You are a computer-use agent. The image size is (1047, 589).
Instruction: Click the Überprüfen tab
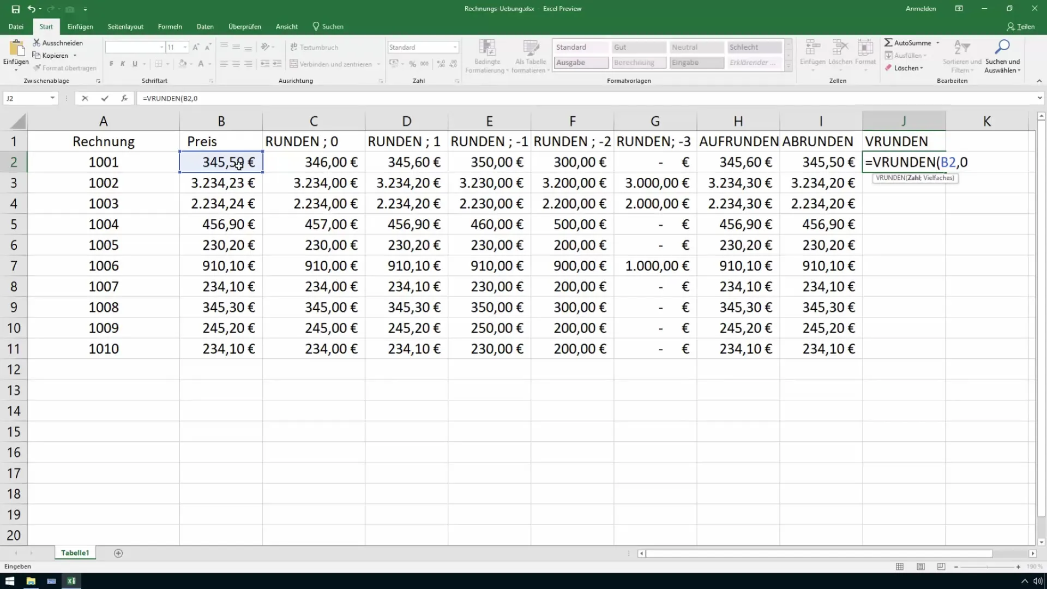click(245, 26)
